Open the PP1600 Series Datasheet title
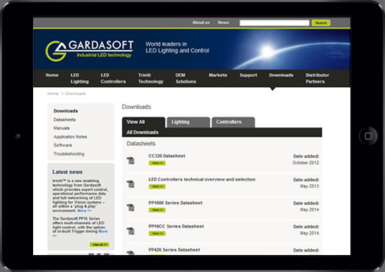Image resolution: width=385 pixels, height=272 pixels. click(175, 203)
